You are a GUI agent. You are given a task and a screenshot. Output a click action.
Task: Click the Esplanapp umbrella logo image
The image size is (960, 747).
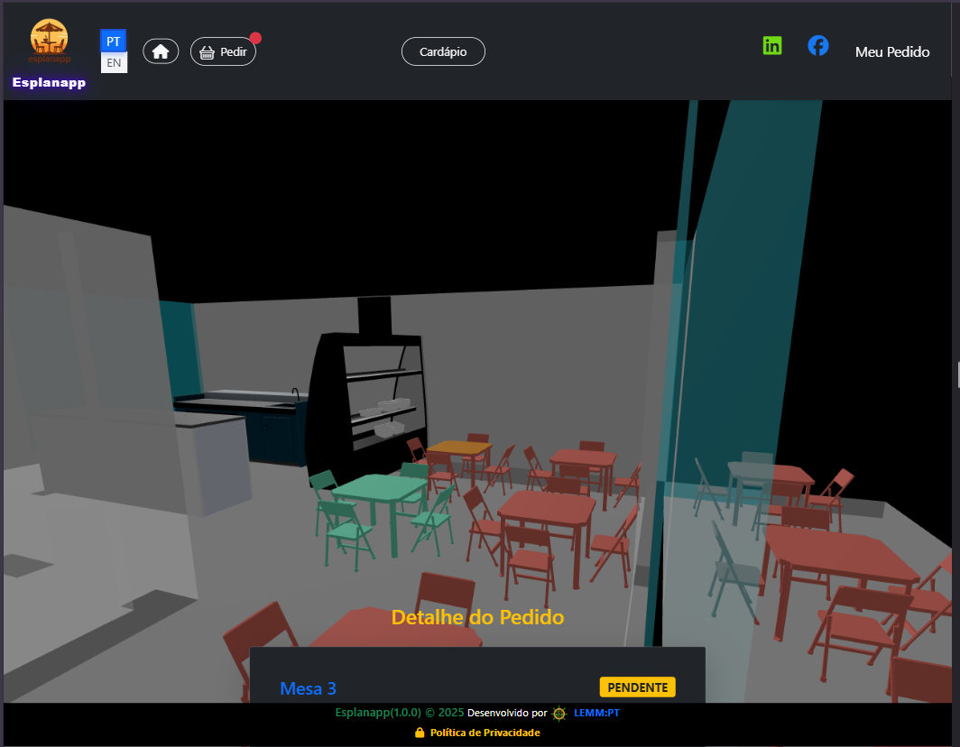coord(49,41)
